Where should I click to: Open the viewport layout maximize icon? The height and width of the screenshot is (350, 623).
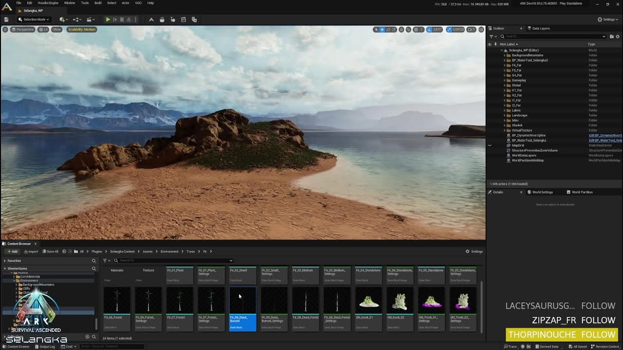pyautogui.click(x=481, y=30)
